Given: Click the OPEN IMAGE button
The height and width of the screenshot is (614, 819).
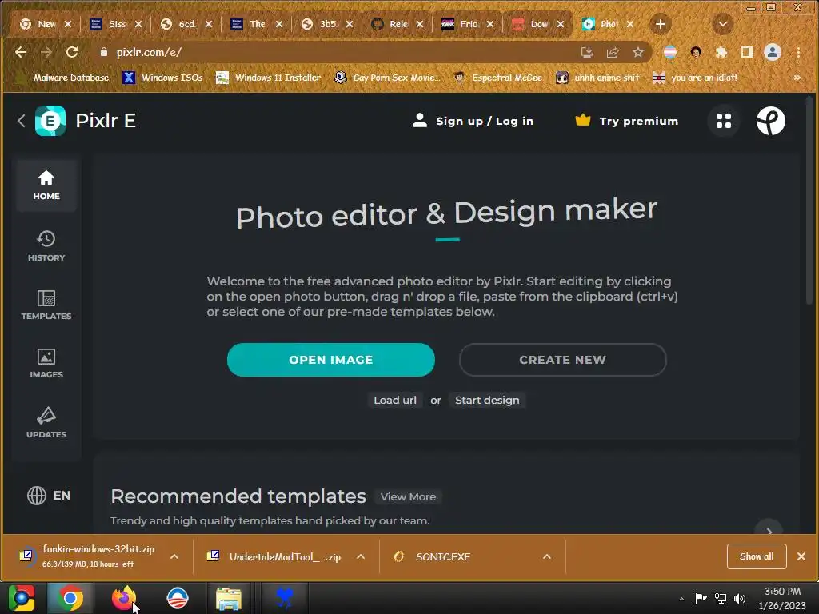Looking at the screenshot, I should click(x=331, y=360).
